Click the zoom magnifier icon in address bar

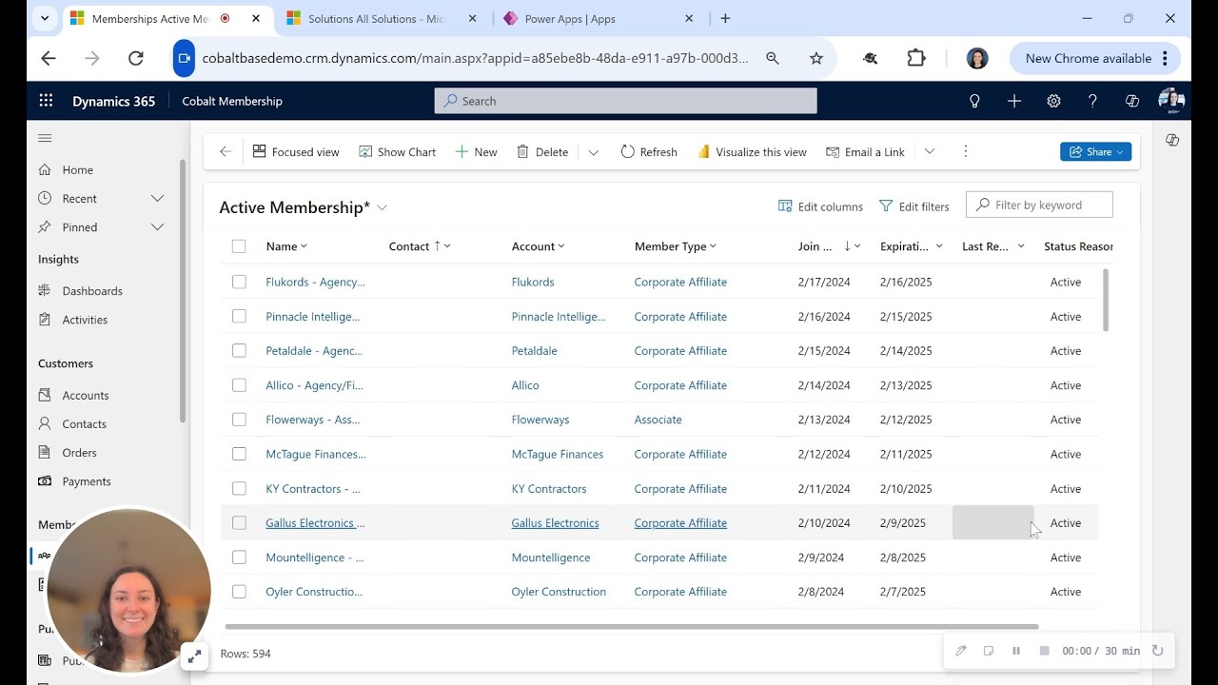pos(773,58)
